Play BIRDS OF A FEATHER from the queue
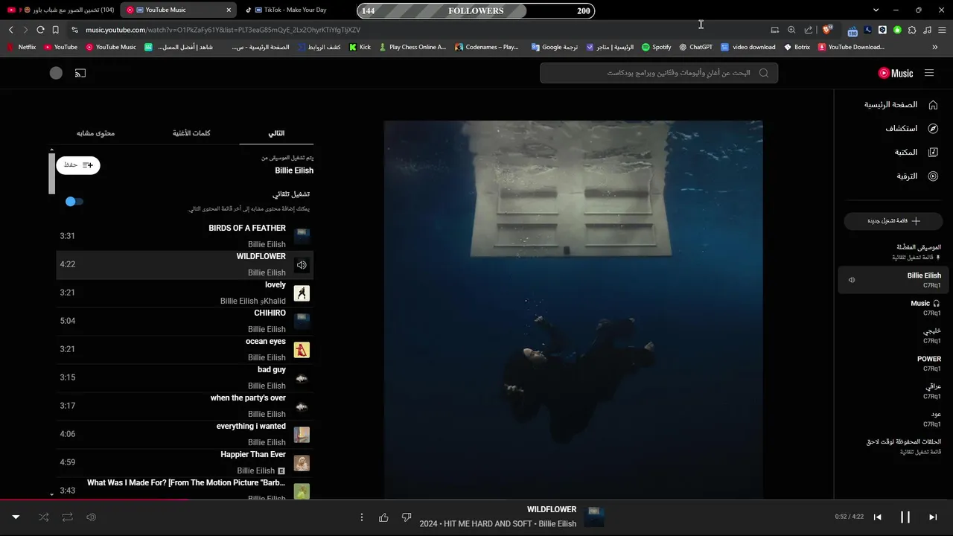The image size is (953, 536). point(185,236)
